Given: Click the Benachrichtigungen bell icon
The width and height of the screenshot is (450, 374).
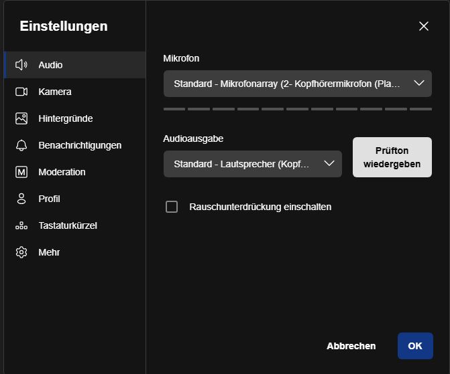Looking at the screenshot, I should pos(21,145).
